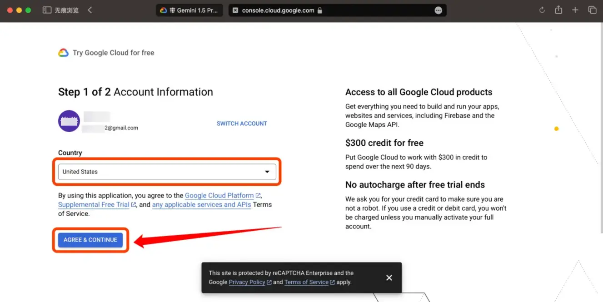Add a new tab with plus icon
603x302 pixels.
[575, 10]
